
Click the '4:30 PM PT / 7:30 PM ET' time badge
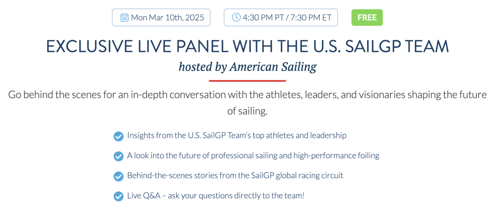[x=281, y=18]
